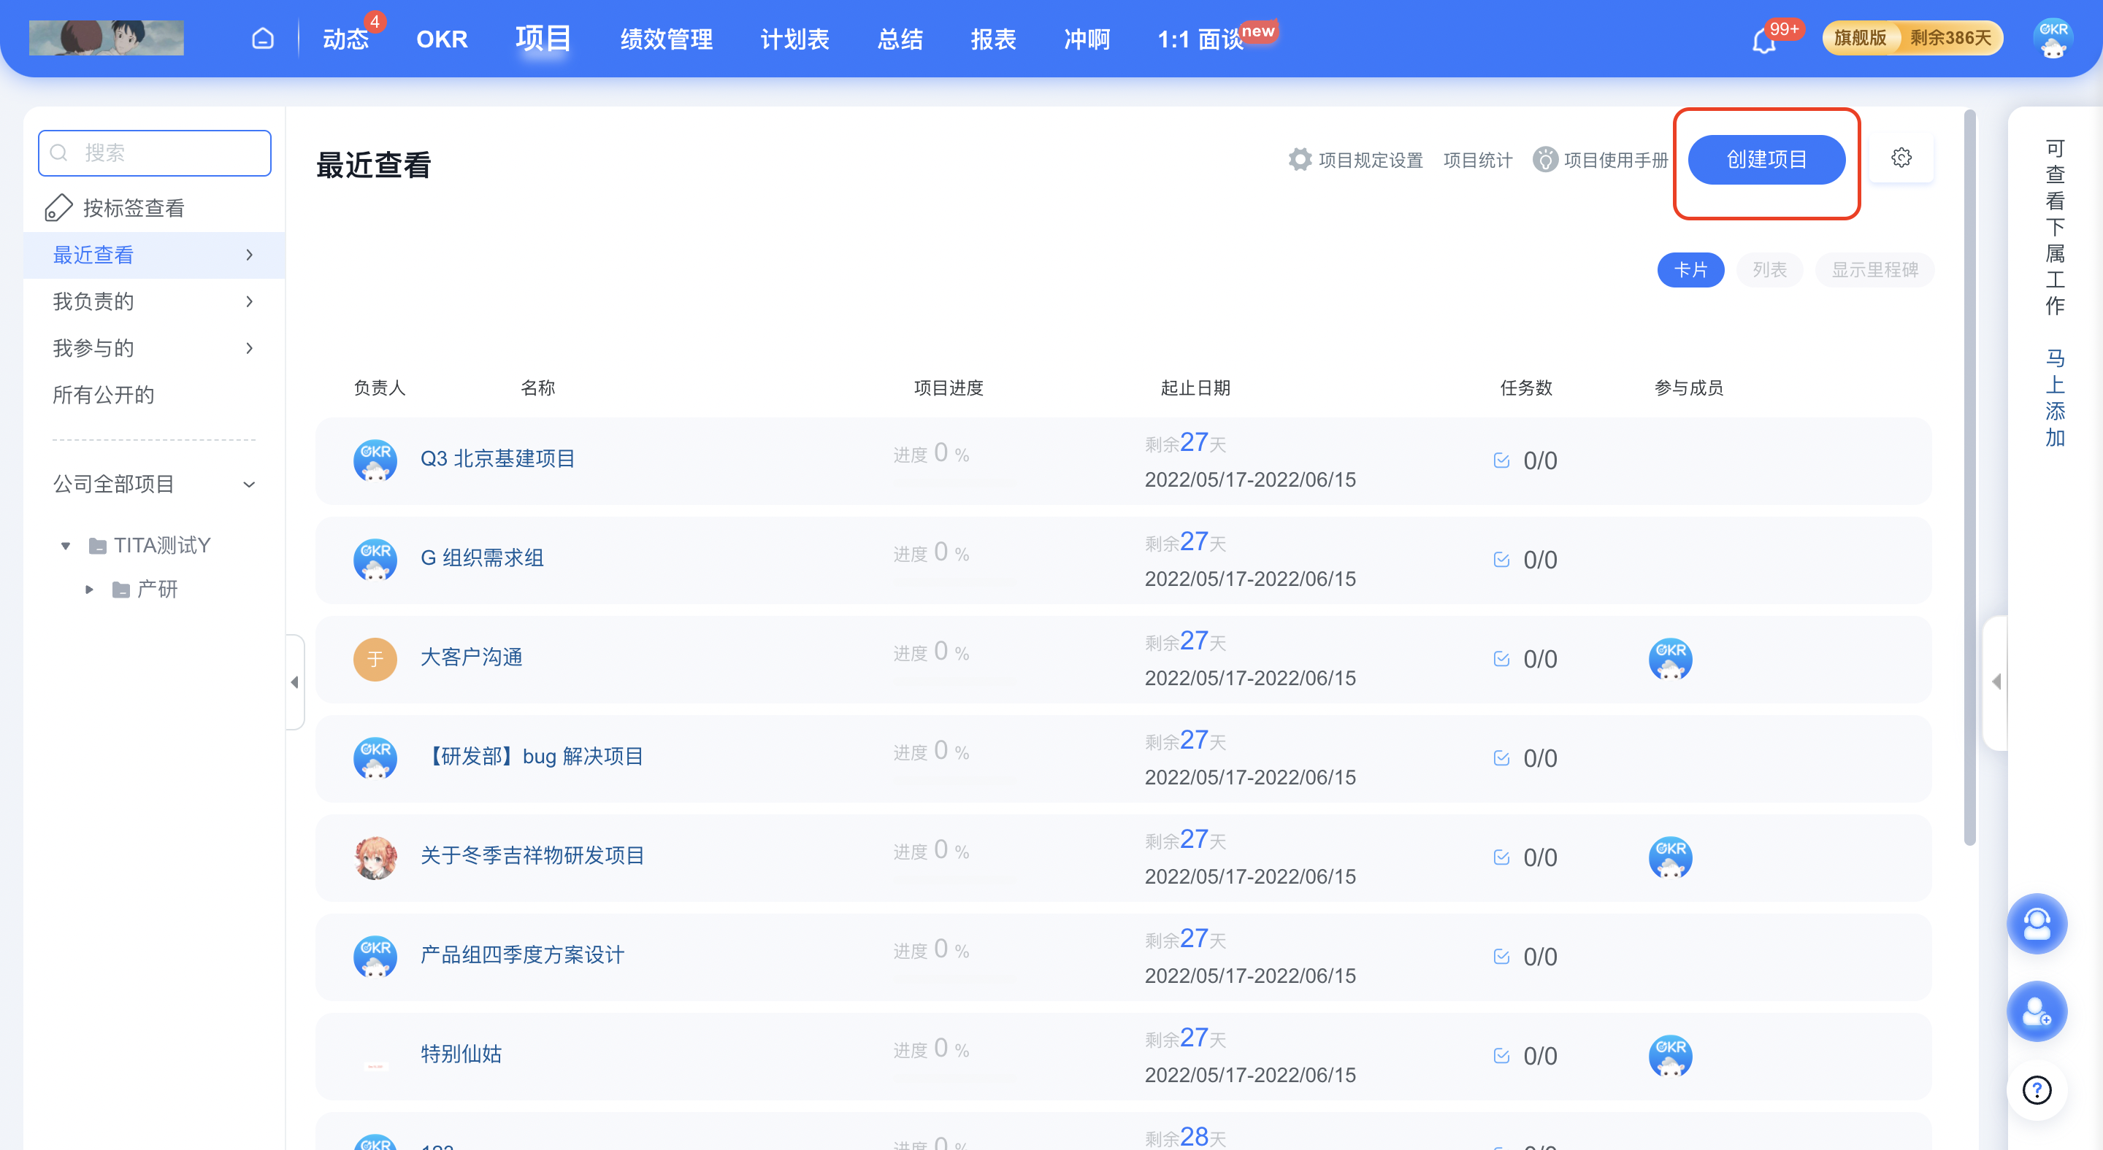Open the OKR tab
Viewport: 2103px width, 1150px height.
click(442, 39)
